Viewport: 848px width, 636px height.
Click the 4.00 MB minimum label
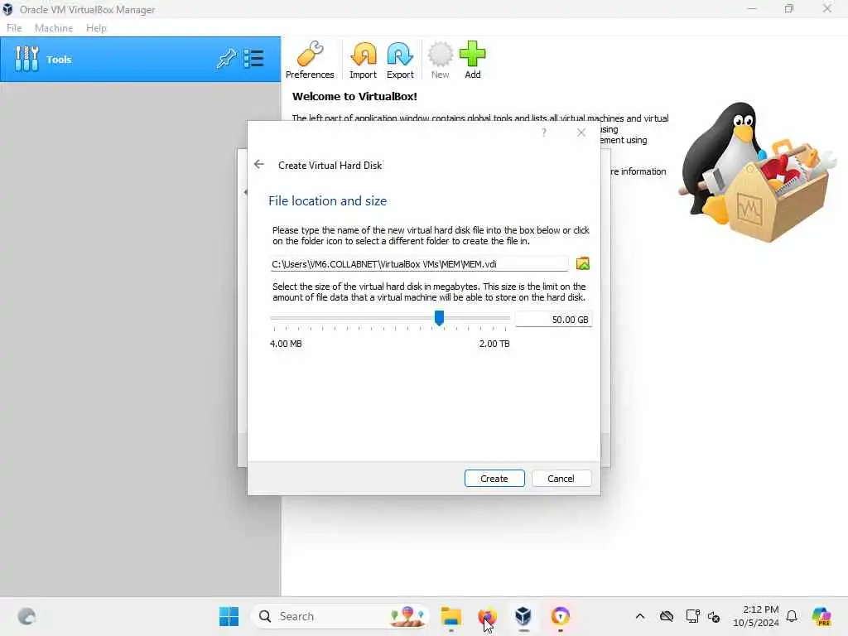286,344
